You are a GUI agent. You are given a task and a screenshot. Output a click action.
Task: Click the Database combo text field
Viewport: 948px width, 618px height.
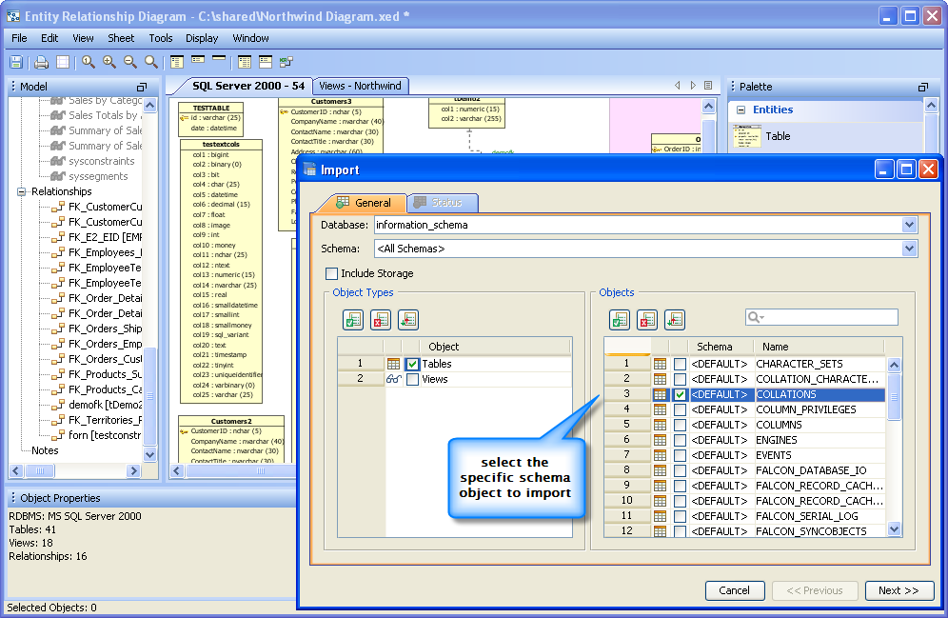coord(639,225)
